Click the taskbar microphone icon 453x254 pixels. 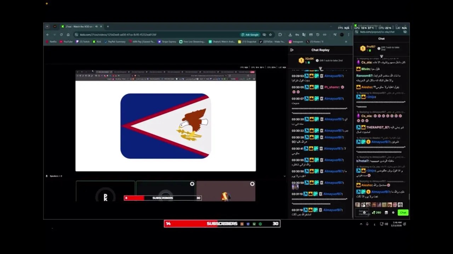(x=367, y=224)
